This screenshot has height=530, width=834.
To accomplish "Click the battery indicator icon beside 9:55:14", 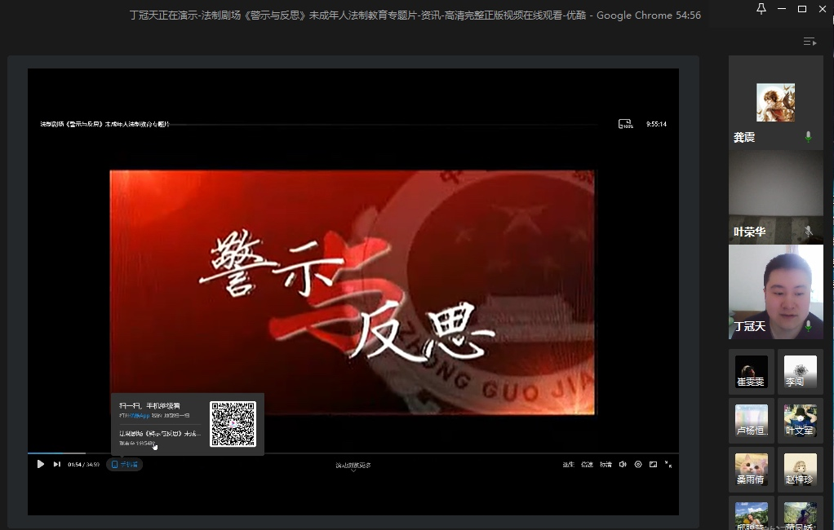I will pos(625,124).
